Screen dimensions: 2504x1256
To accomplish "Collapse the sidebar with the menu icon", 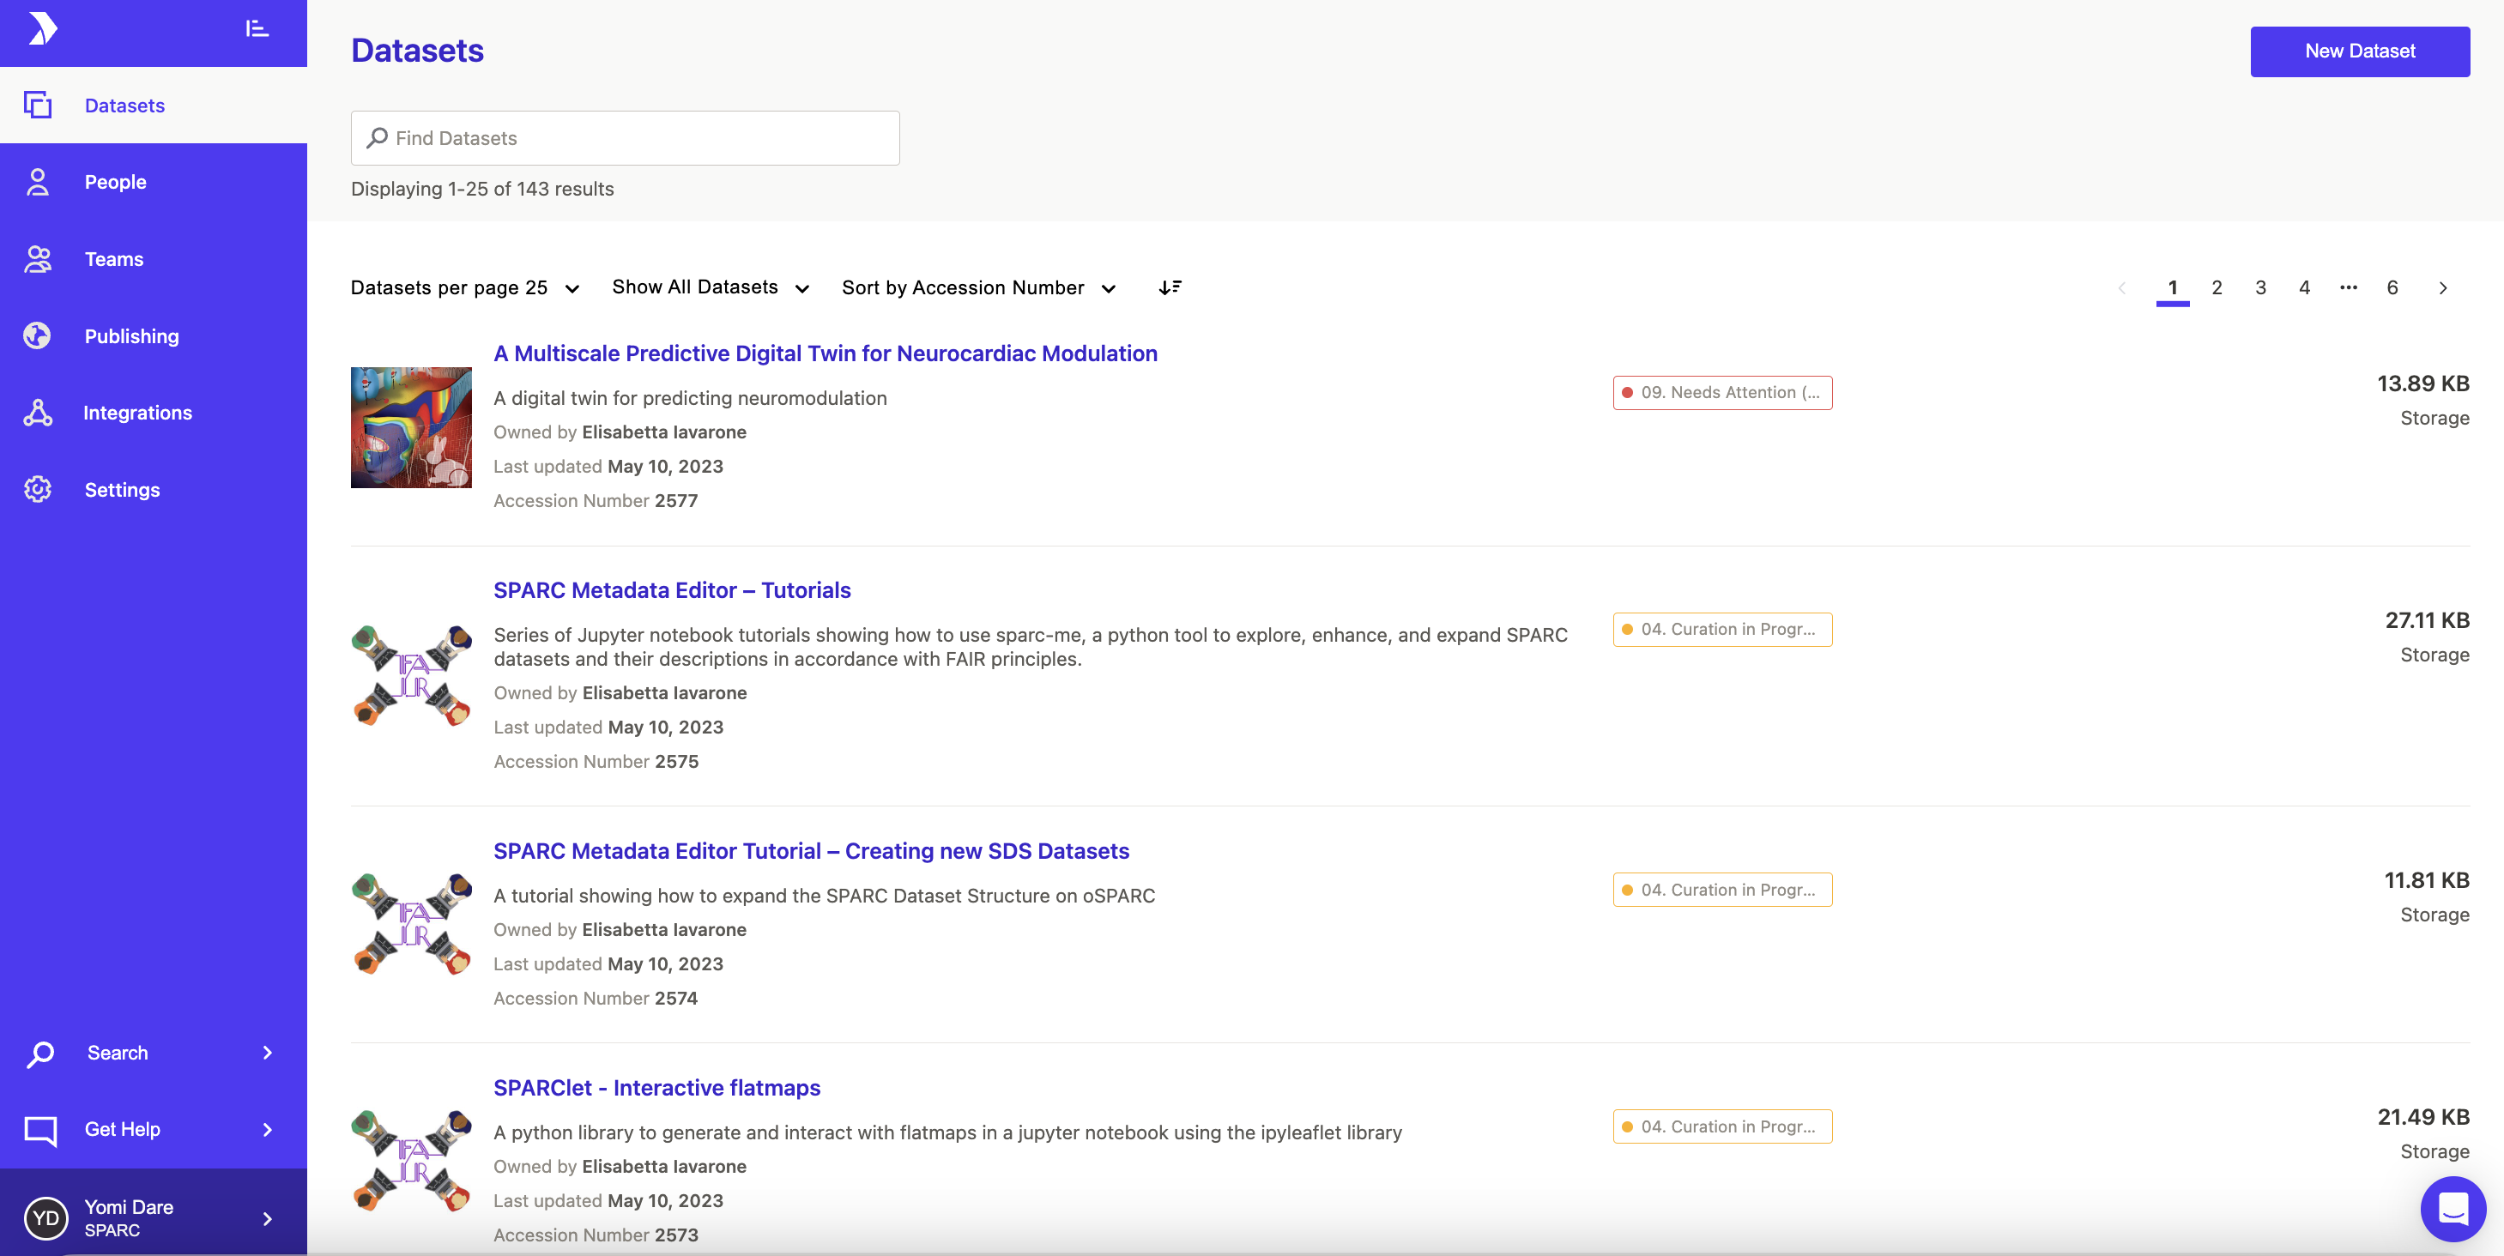I will click(257, 29).
